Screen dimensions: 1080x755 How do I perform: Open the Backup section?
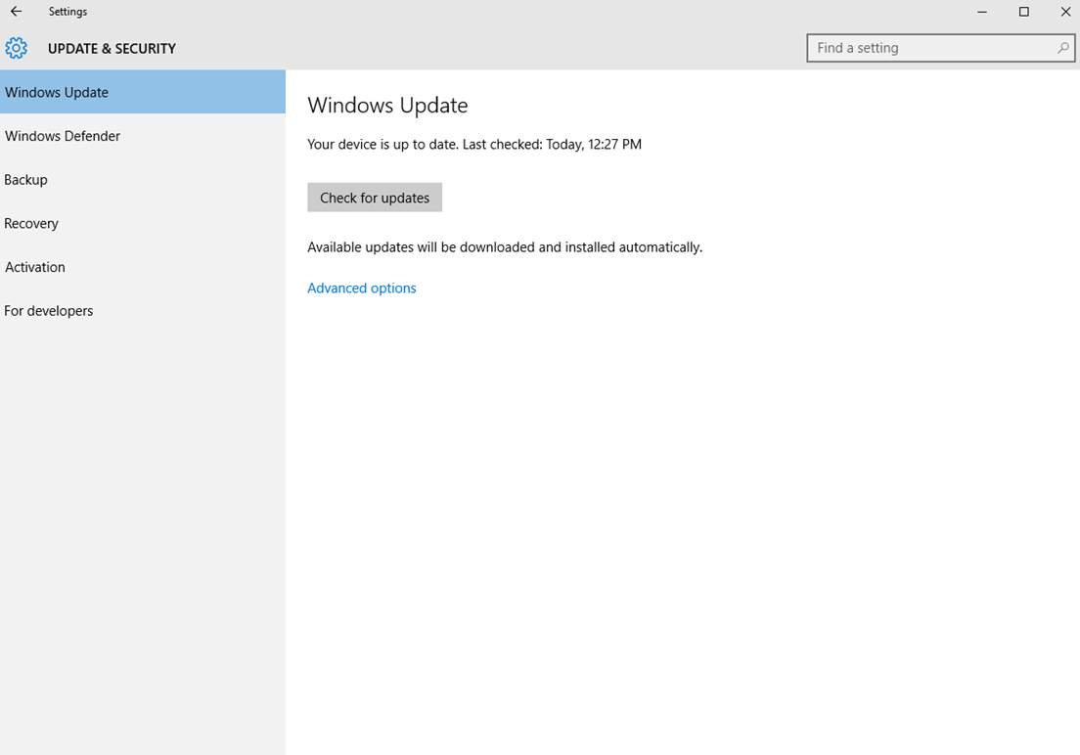(143, 180)
